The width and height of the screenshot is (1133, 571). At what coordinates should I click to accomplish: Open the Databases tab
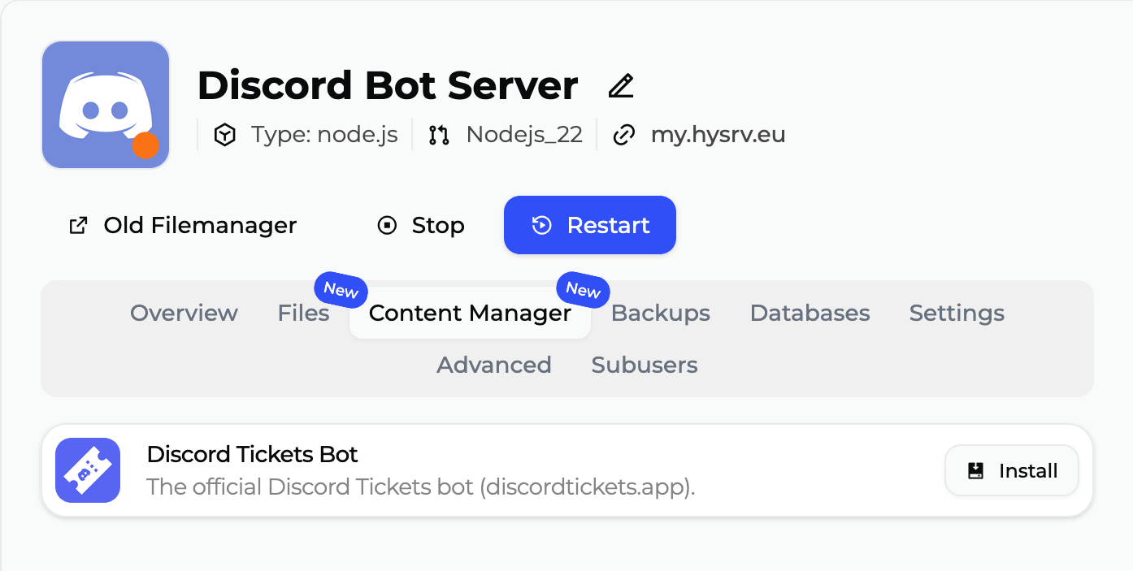(x=810, y=313)
